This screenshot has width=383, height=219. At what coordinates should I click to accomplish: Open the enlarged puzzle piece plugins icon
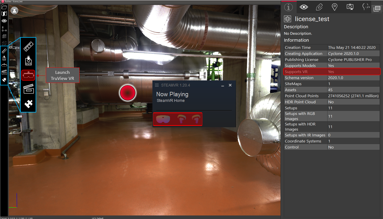click(28, 104)
